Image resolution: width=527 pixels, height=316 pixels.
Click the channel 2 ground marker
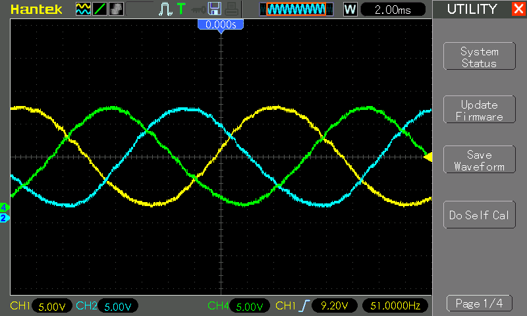pos(4,218)
